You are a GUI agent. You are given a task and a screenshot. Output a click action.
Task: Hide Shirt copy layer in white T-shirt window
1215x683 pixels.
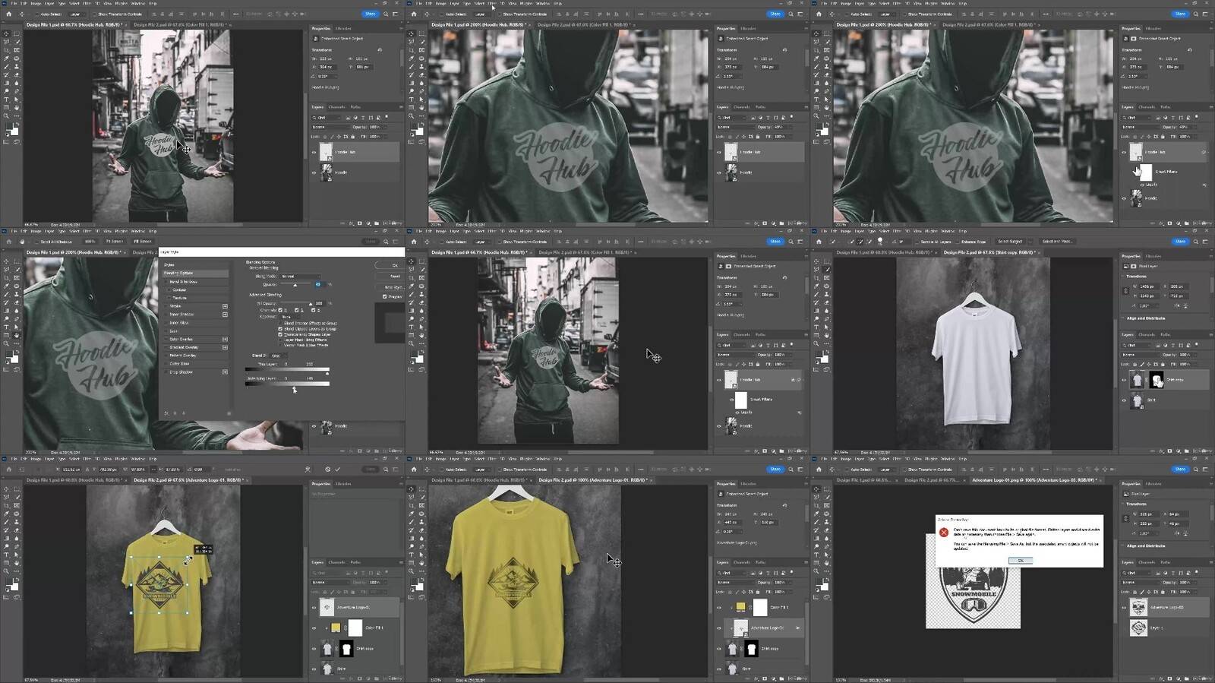click(x=1124, y=380)
